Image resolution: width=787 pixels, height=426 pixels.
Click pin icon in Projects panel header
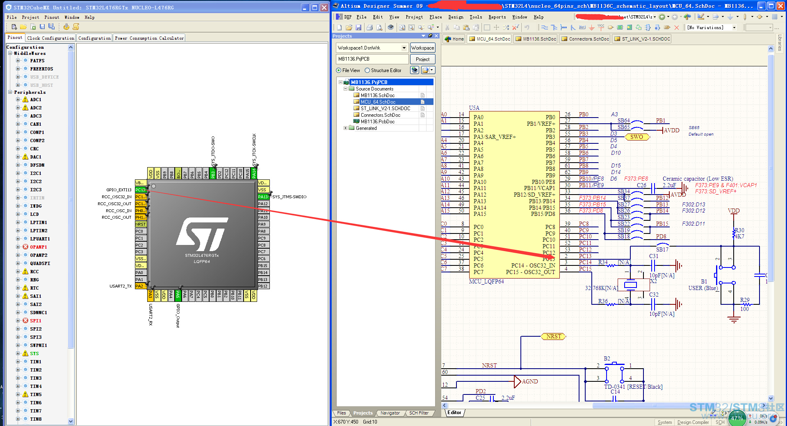tap(430, 36)
